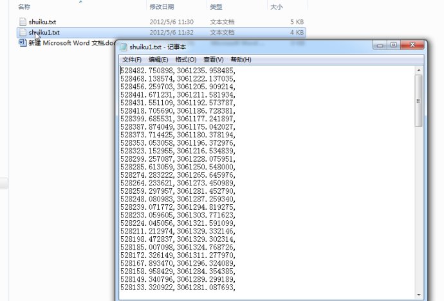Image resolution: width=444 pixels, height=301 pixels.
Task: Click the shuiku.txt file icon
Action: click(x=23, y=21)
